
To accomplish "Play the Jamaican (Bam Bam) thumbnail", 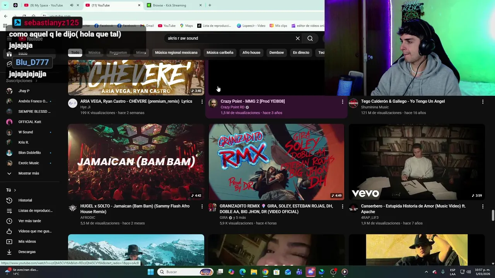I will click(x=136, y=162).
